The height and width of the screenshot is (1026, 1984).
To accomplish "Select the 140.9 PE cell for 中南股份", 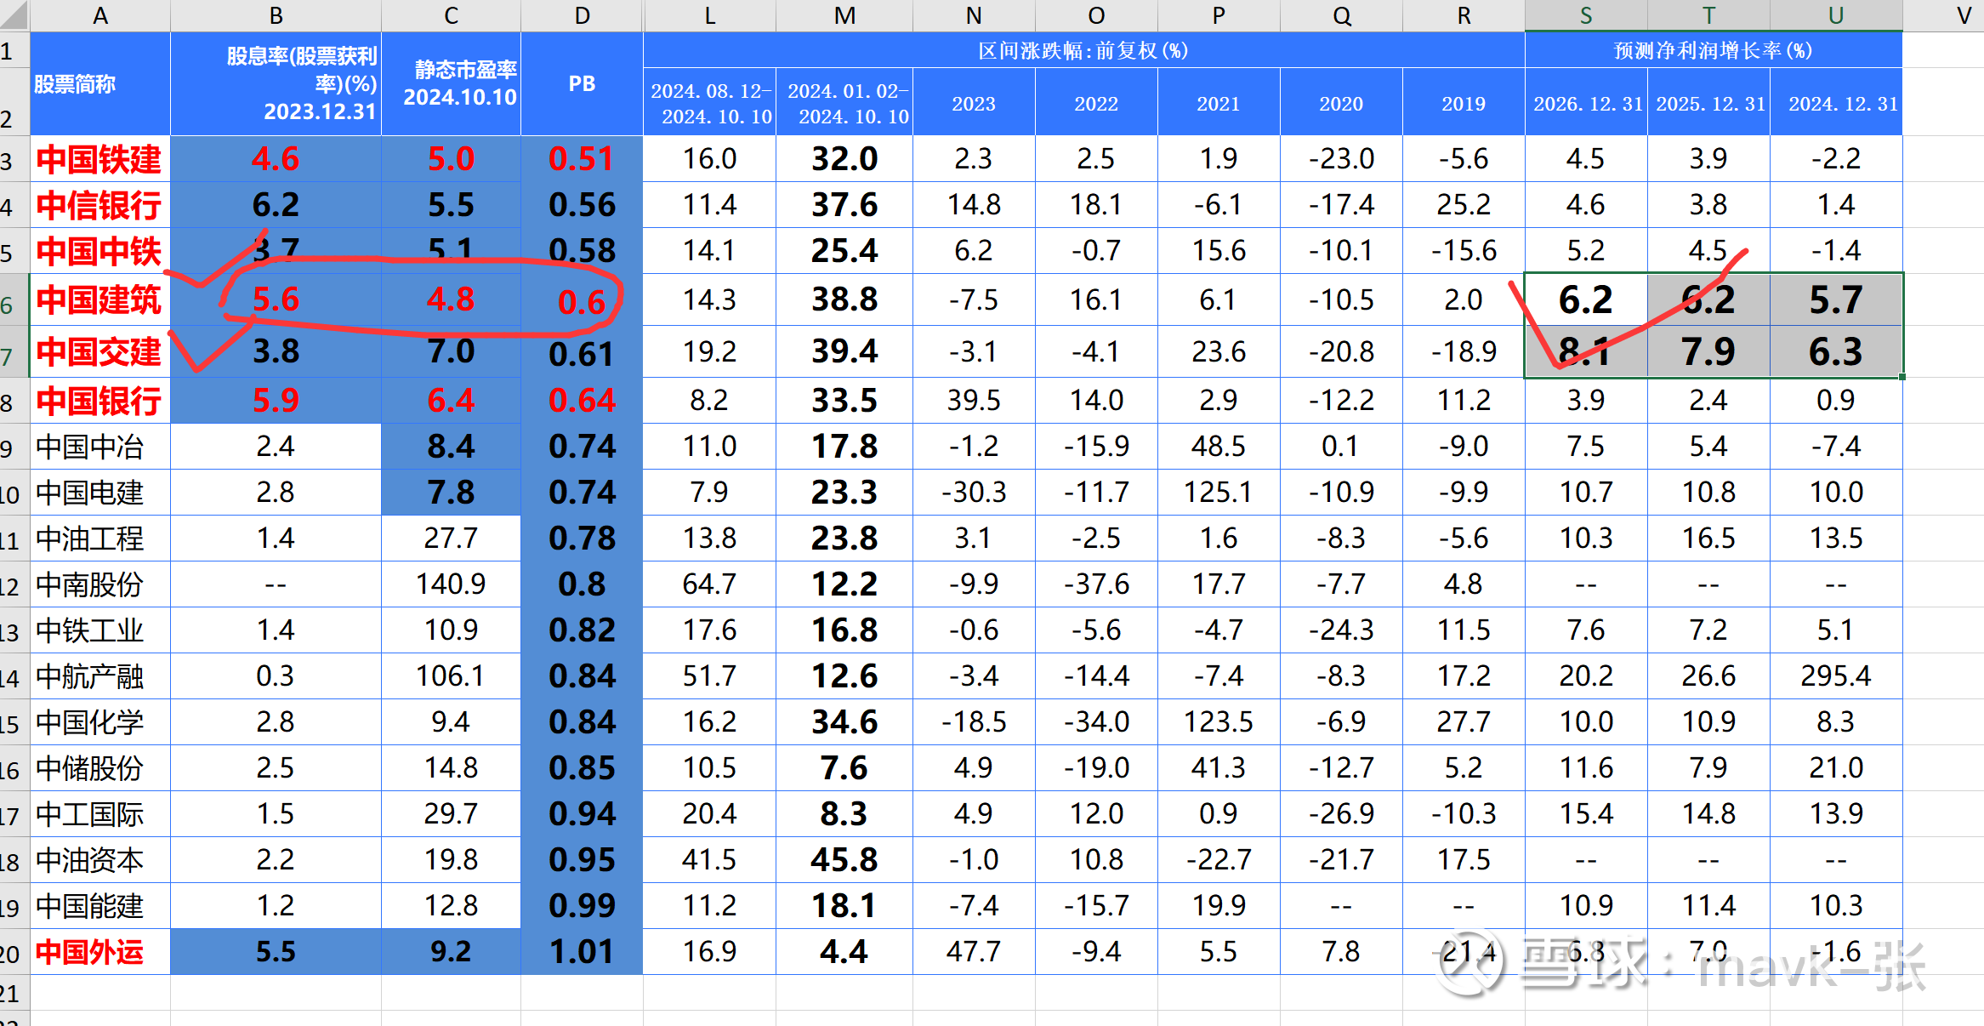I will coord(451,584).
